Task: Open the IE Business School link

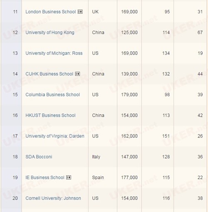Action: [45, 177]
